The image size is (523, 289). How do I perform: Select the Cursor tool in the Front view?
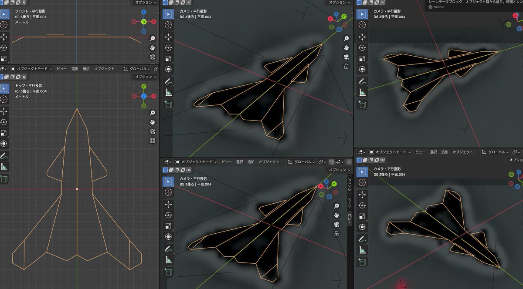coord(4,25)
